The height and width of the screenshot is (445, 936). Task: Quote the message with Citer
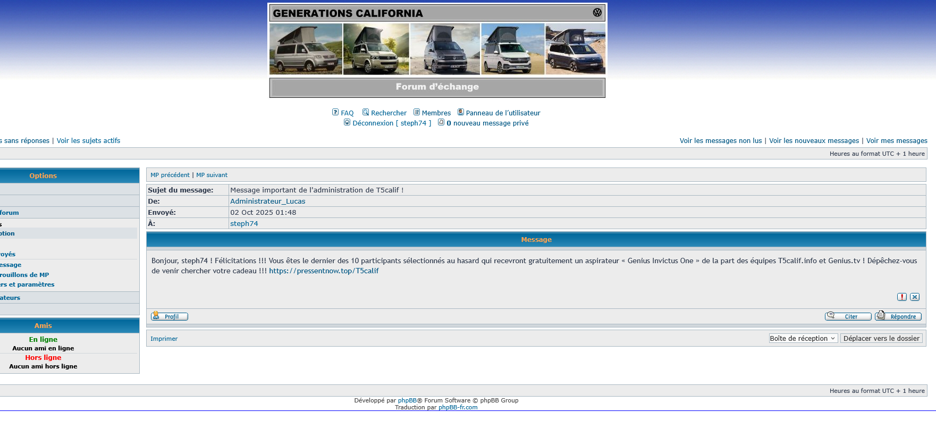point(848,316)
